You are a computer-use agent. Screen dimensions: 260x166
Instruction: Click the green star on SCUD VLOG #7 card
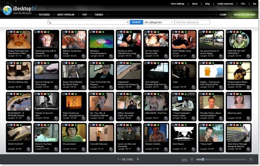click(x=21, y=125)
